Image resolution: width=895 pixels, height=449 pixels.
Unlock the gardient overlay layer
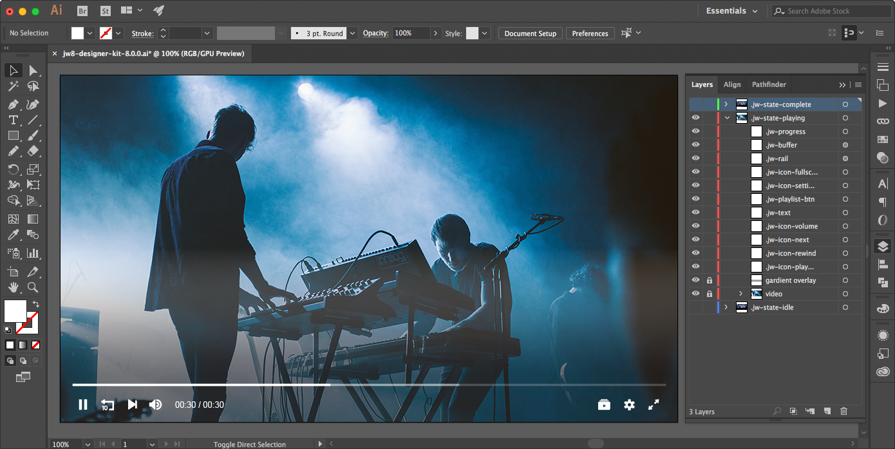[x=710, y=280]
